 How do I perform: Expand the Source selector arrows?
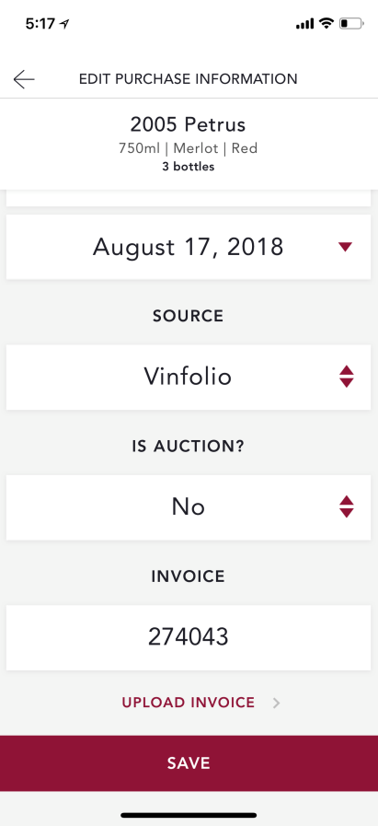tap(346, 377)
